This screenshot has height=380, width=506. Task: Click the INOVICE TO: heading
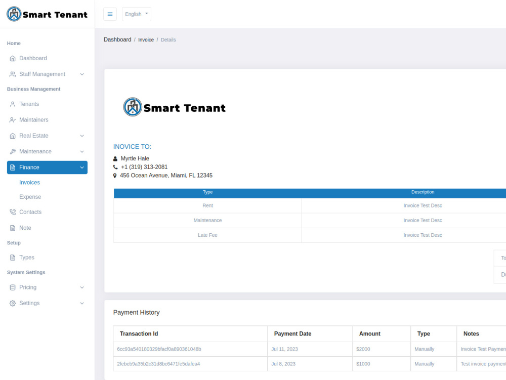tap(132, 147)
